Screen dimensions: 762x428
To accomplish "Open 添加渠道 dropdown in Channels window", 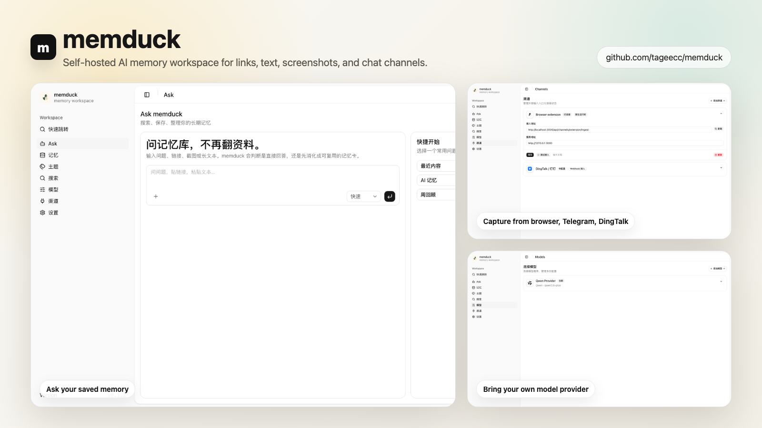I will [x=718, y=101].
